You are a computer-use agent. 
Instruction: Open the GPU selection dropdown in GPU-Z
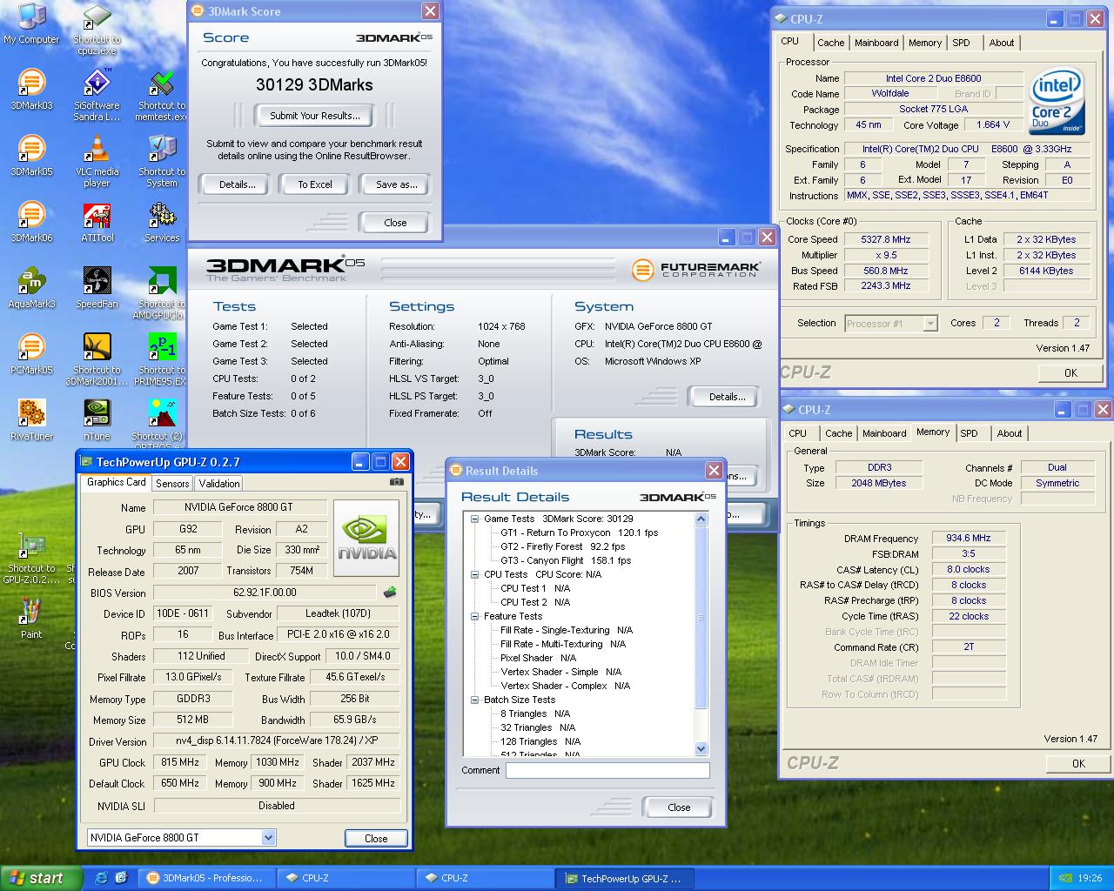coord(268,838)
